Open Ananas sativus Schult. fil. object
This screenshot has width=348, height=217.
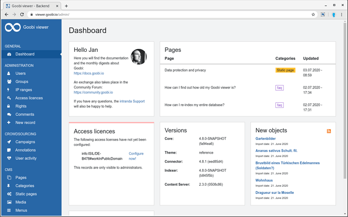pos(276,151)
